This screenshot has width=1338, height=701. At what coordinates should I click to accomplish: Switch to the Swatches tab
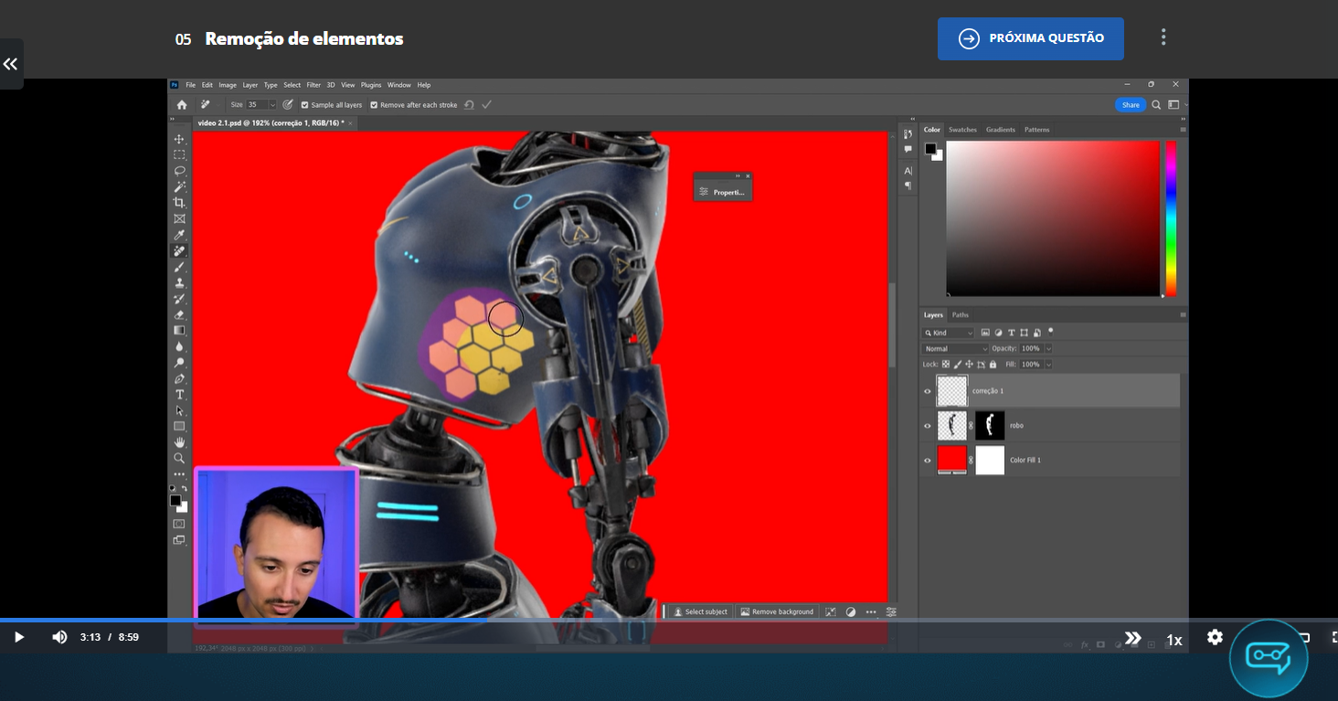(962, 130)
